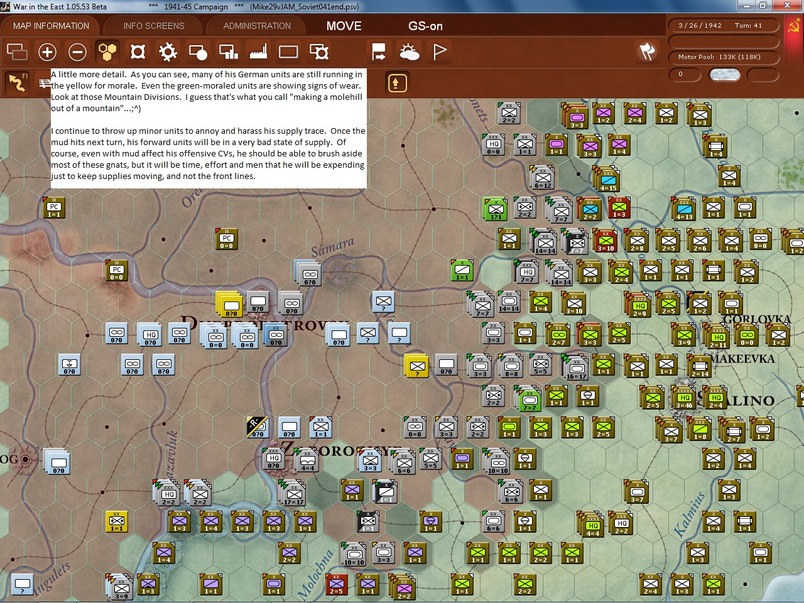804x603 pixels.
Task: Select the green 1=8 unit counter
Action: pyautogui.click(x=699, y=429)
